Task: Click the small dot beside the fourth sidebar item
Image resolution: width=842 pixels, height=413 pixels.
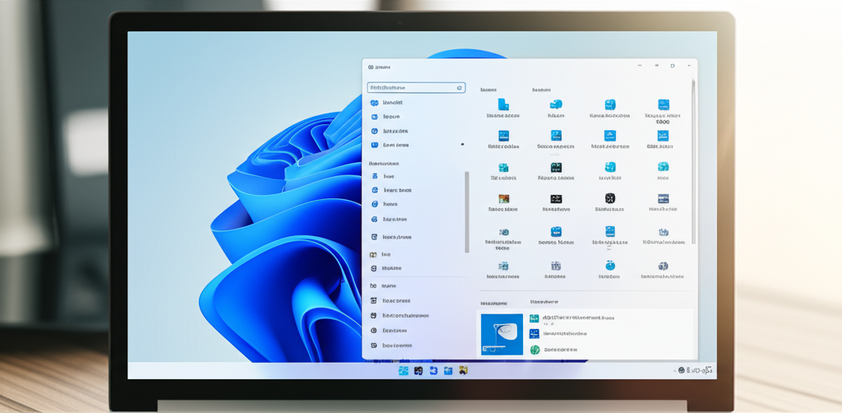Action: point(462,145)
